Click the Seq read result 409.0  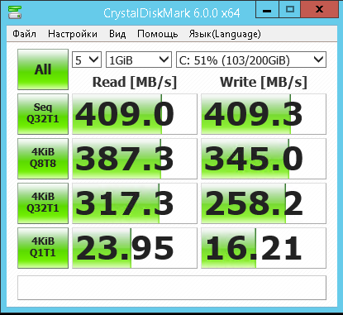click(135, 114)
